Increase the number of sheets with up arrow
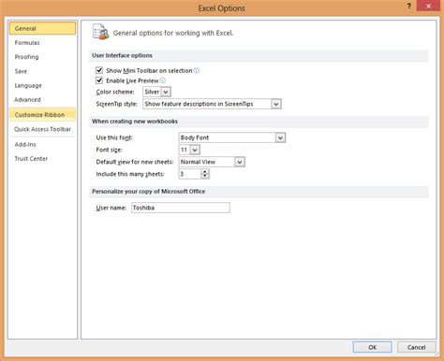Screen dimensions: 444x361 point(205,171)
